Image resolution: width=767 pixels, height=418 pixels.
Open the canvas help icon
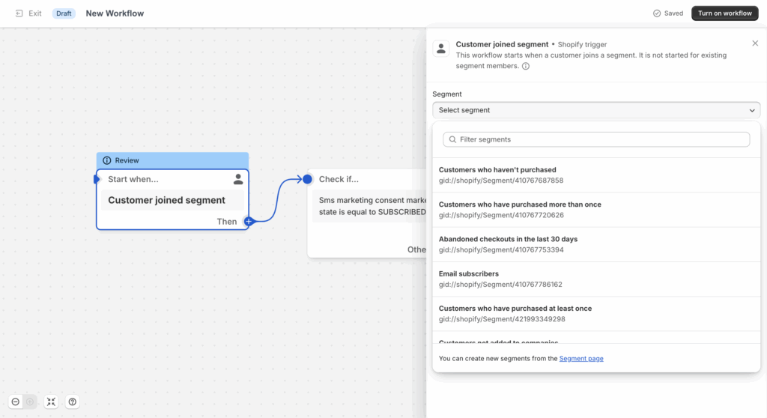[x=73, y=402]
